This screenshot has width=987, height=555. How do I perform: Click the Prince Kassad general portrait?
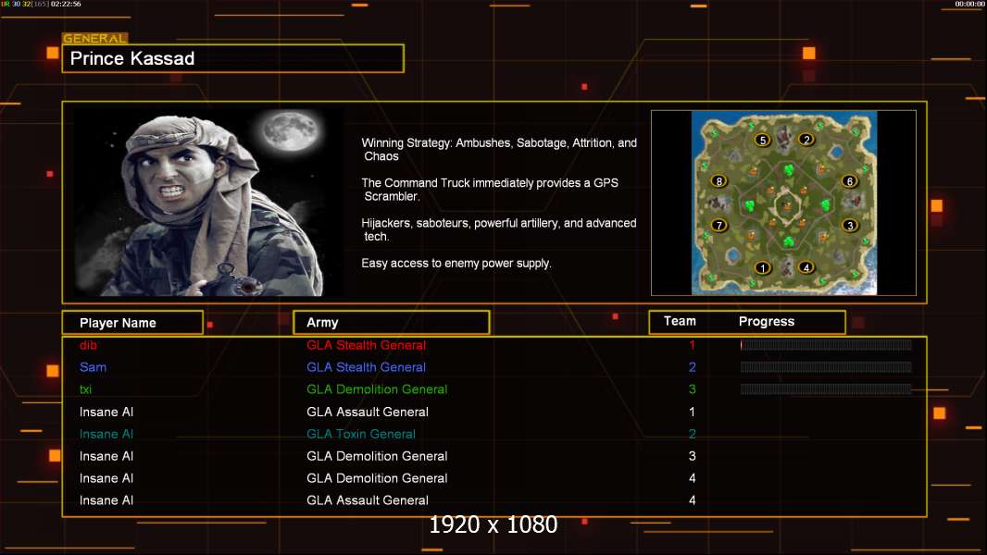[208, 202]
